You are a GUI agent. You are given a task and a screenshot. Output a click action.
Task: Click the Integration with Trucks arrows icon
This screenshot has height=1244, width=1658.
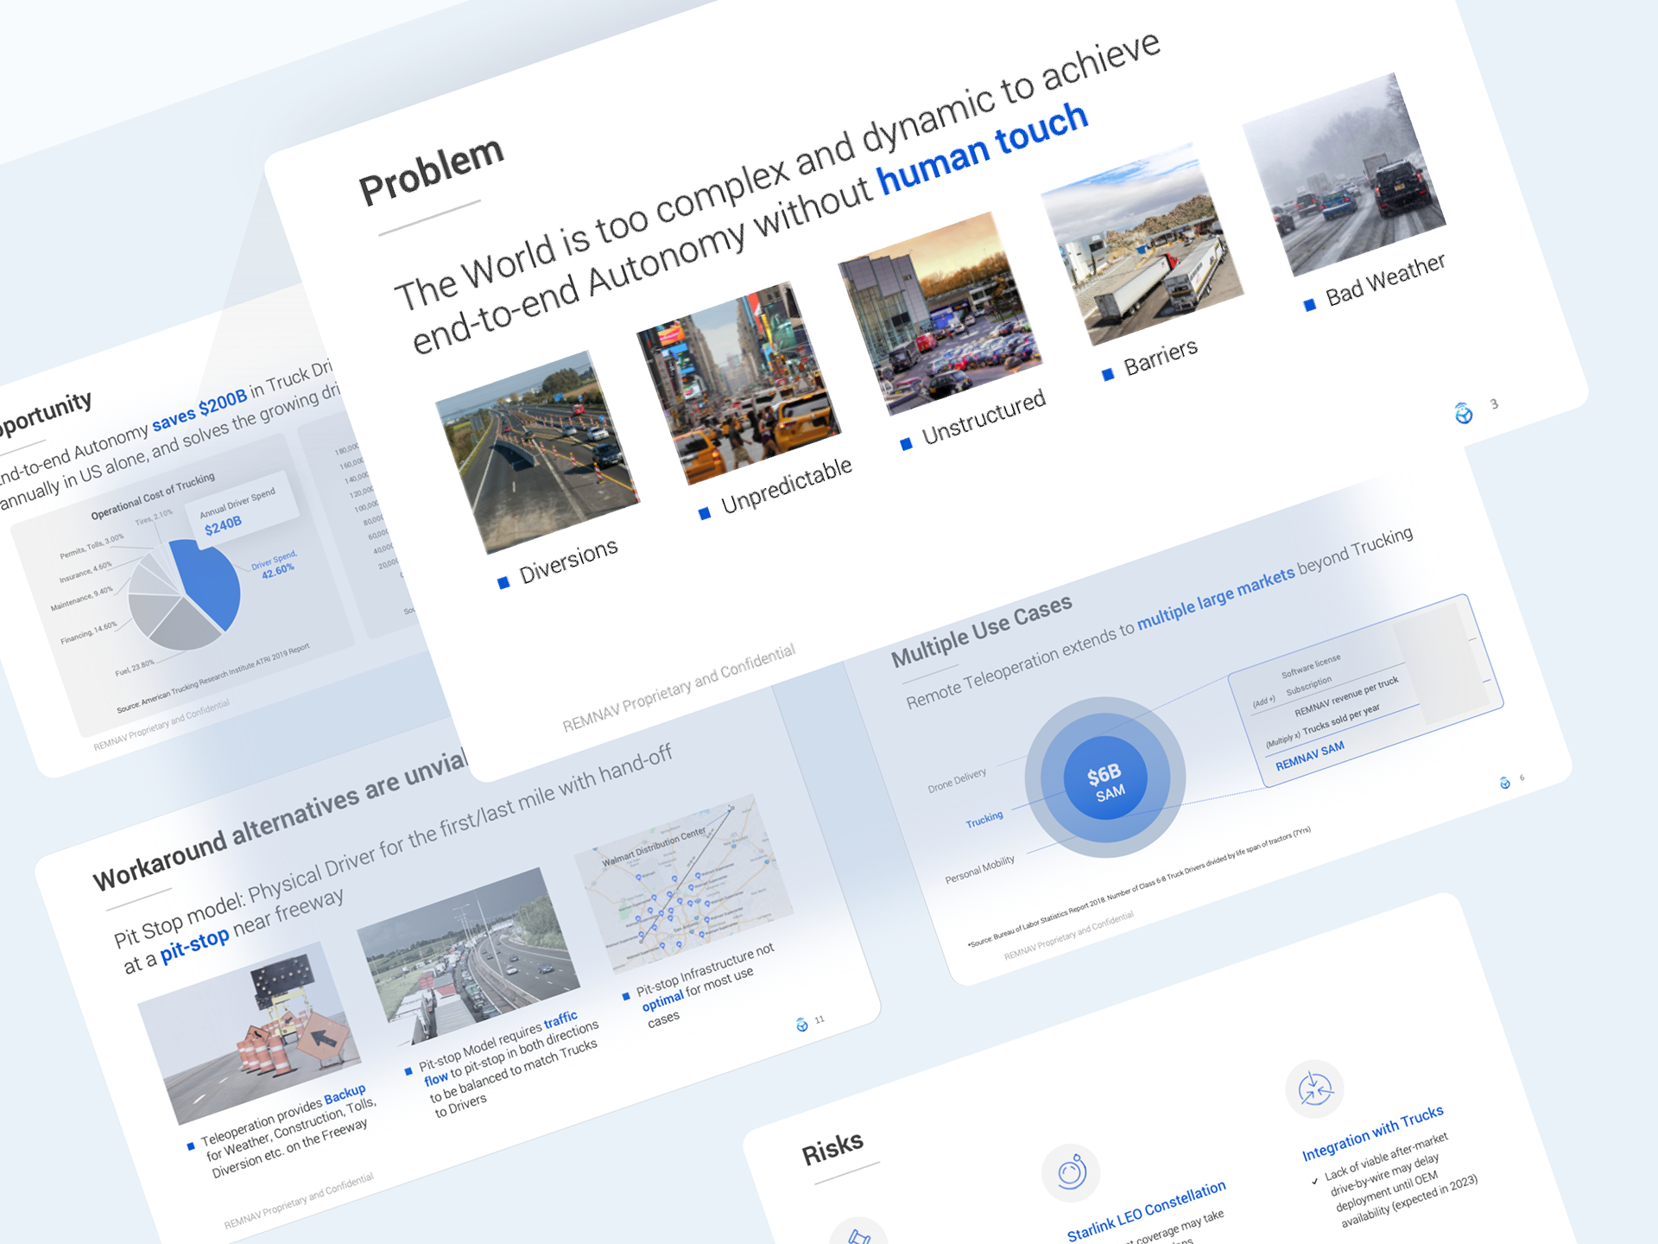(1314, 1088)
